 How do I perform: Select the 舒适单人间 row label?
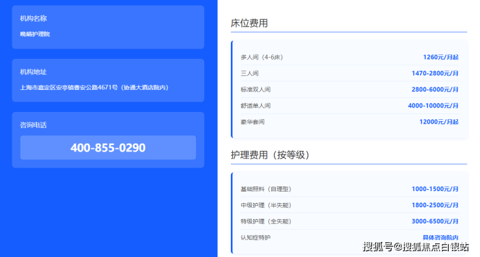tap(256, 106)
